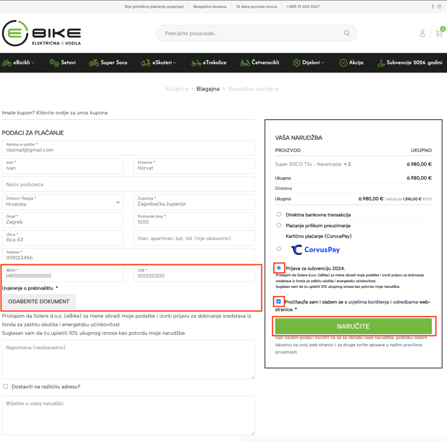Click the Grad input field
447x441 pixels.
point(62,220)
